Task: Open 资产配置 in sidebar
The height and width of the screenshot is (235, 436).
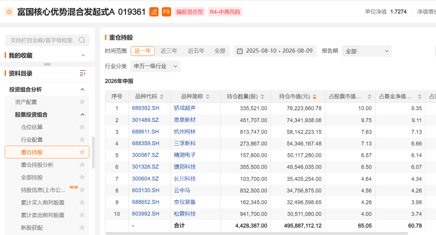Action: tap(26, 102)
